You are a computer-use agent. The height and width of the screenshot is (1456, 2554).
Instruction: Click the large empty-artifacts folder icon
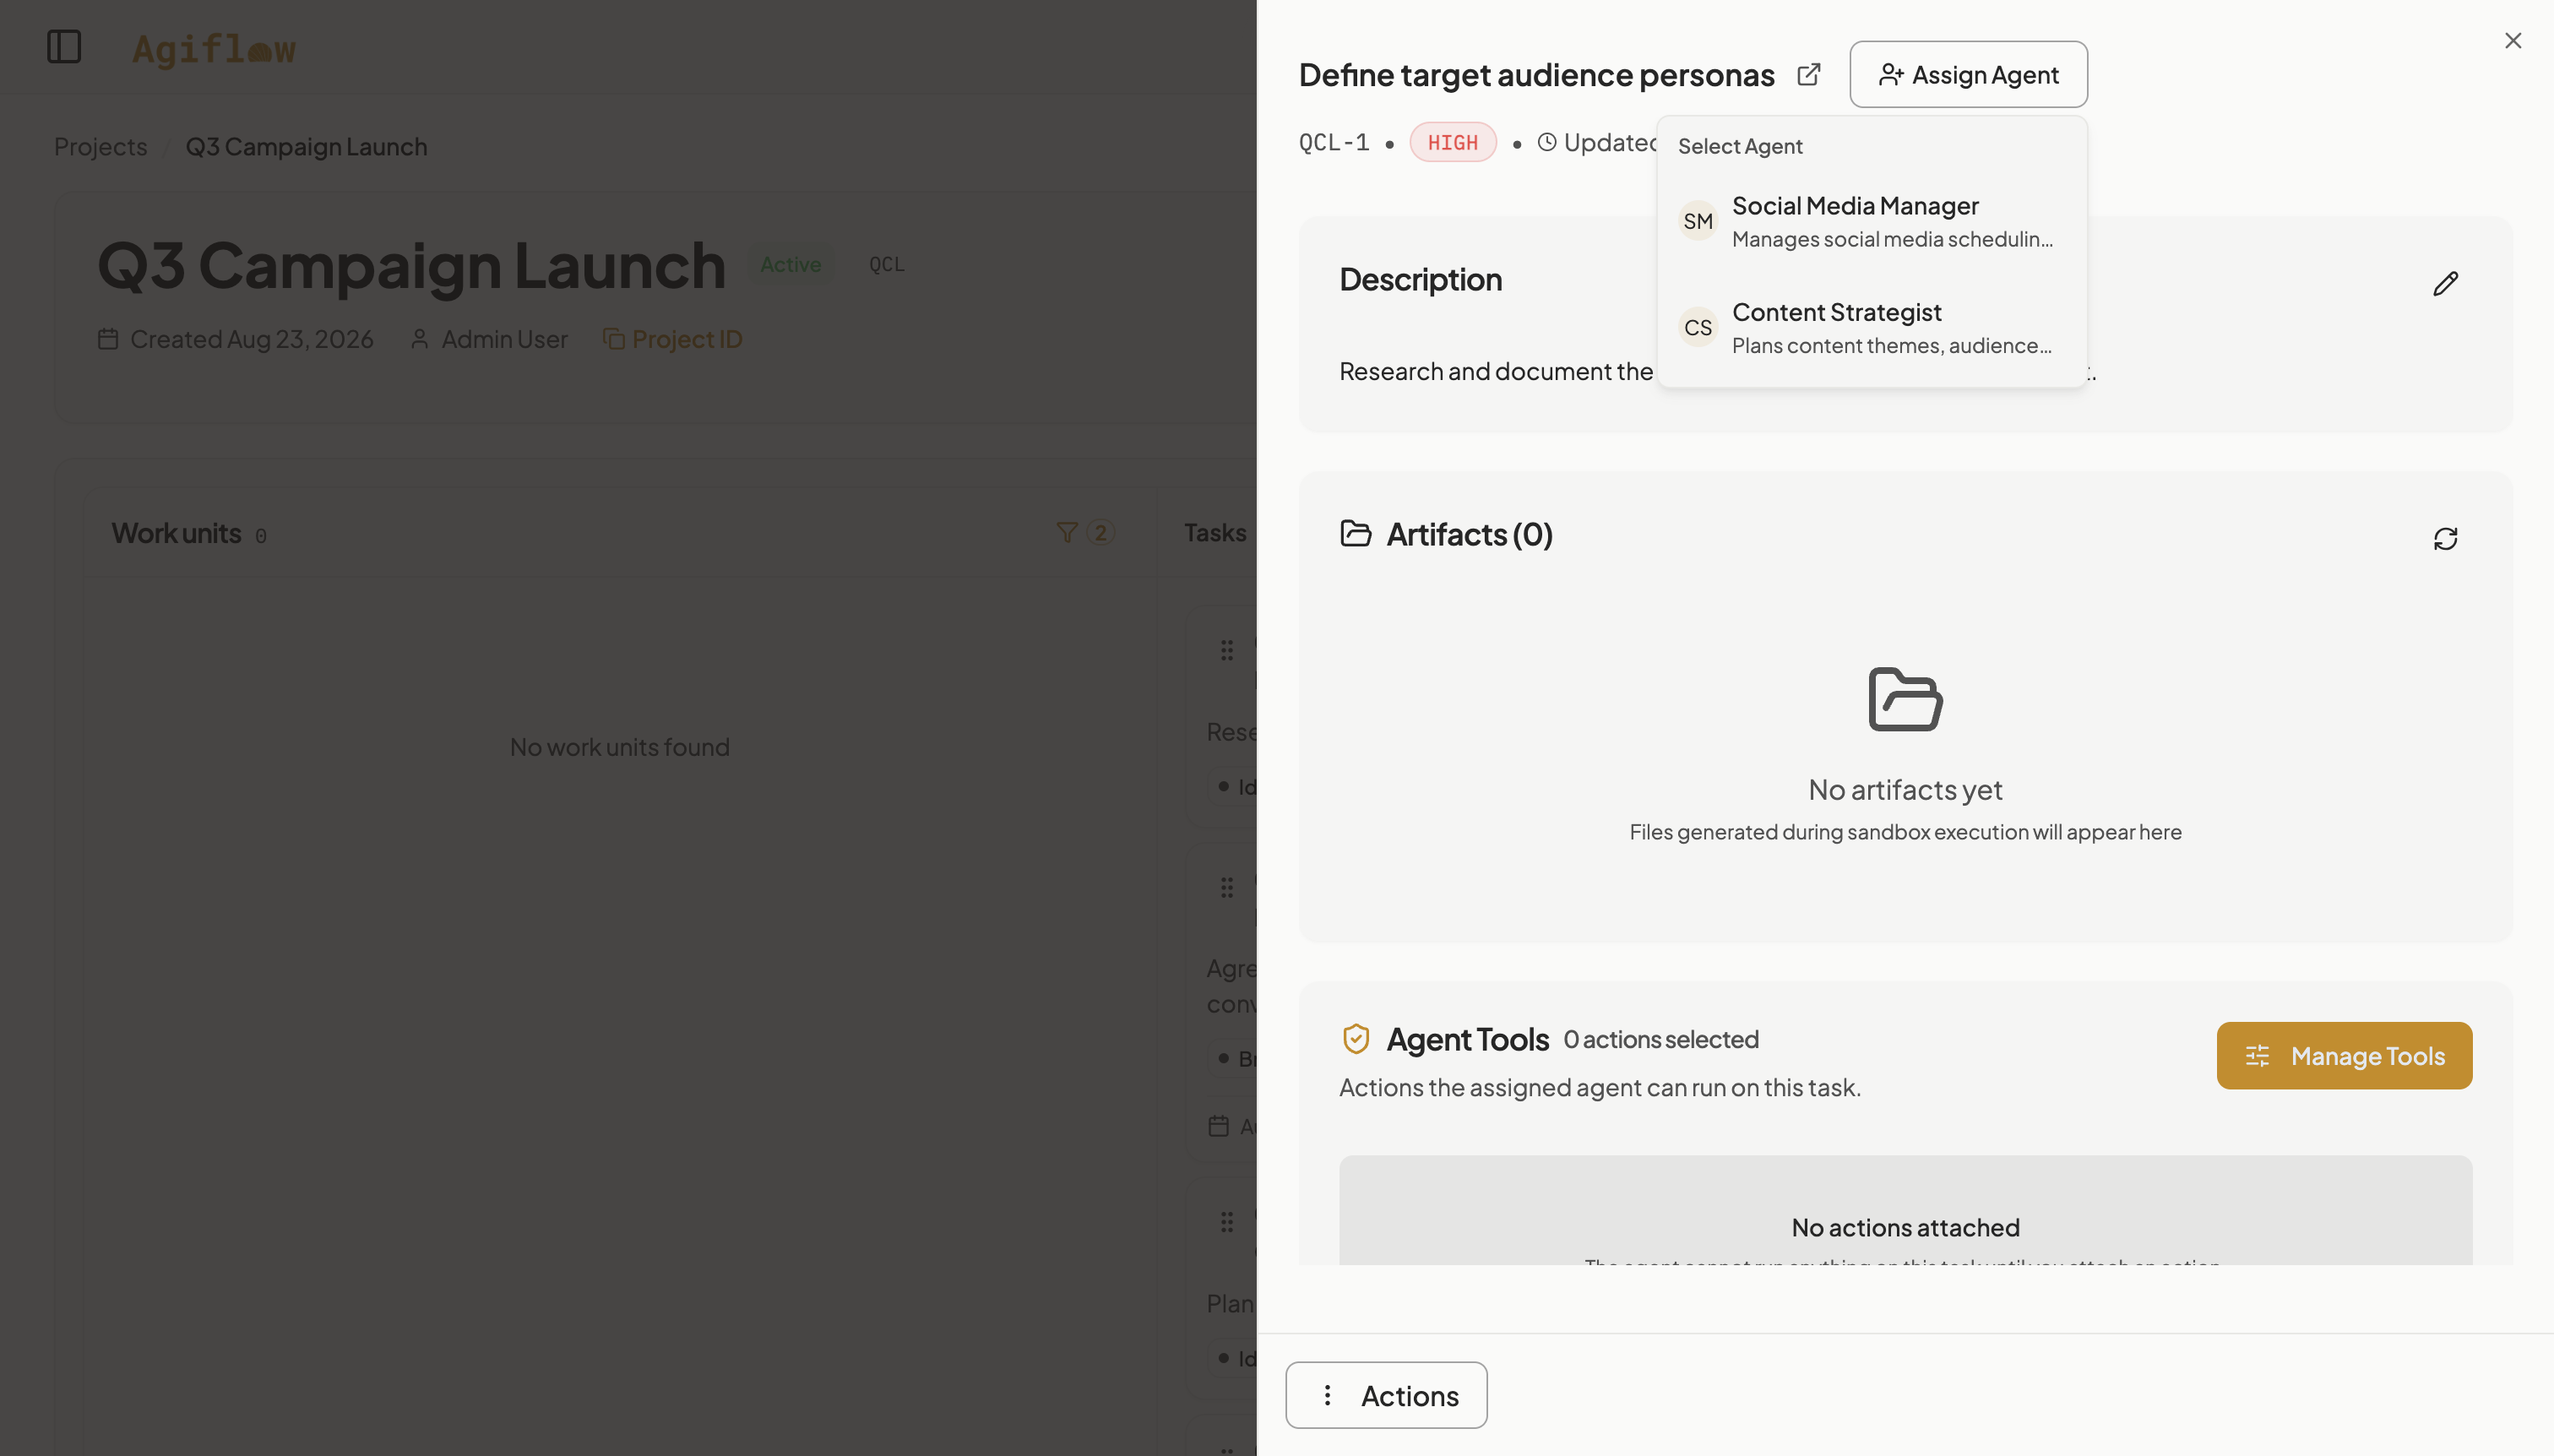click(x=1905, y=699)
